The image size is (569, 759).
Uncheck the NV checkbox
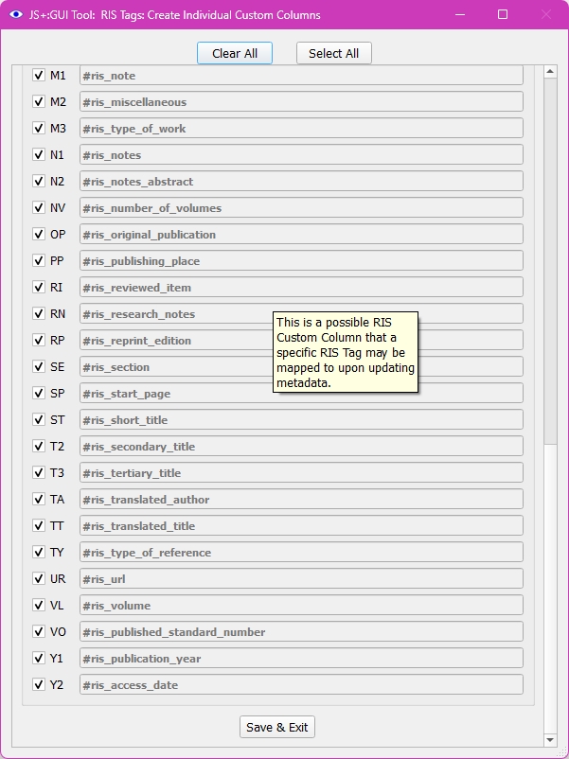(39, 207)
